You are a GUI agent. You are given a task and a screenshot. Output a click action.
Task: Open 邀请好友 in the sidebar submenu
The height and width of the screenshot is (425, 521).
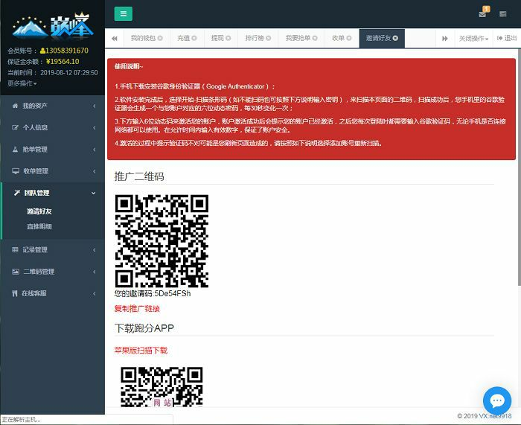click(x=39, y=211)
